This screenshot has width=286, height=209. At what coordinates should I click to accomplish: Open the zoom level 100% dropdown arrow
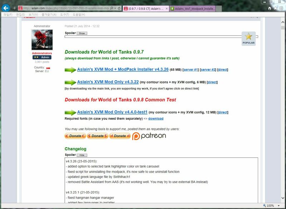click(279, 206)
